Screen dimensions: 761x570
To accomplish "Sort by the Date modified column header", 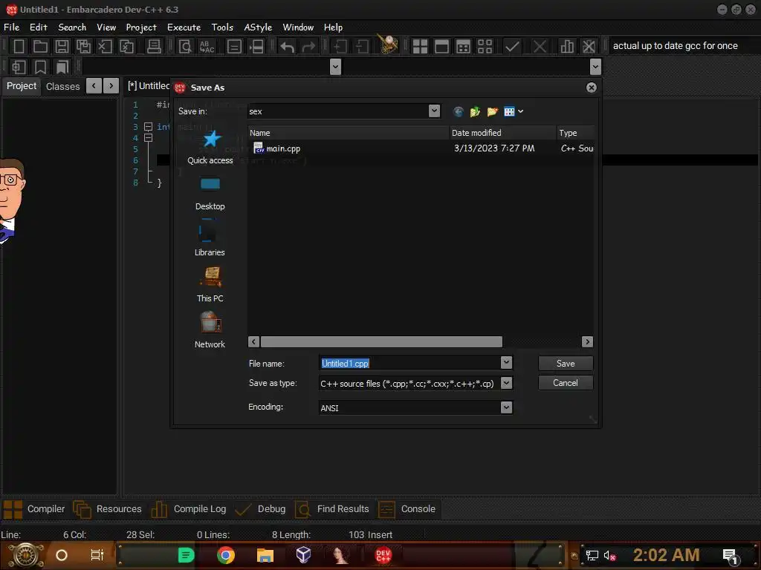I will (502, 133).
